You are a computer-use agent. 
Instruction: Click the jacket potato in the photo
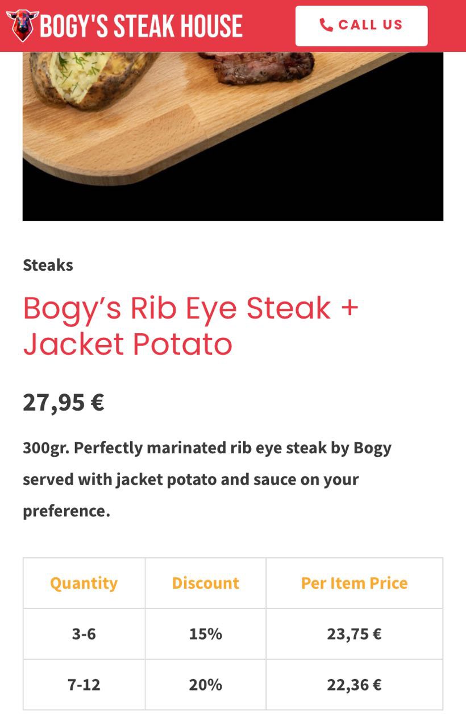[91, 77]
